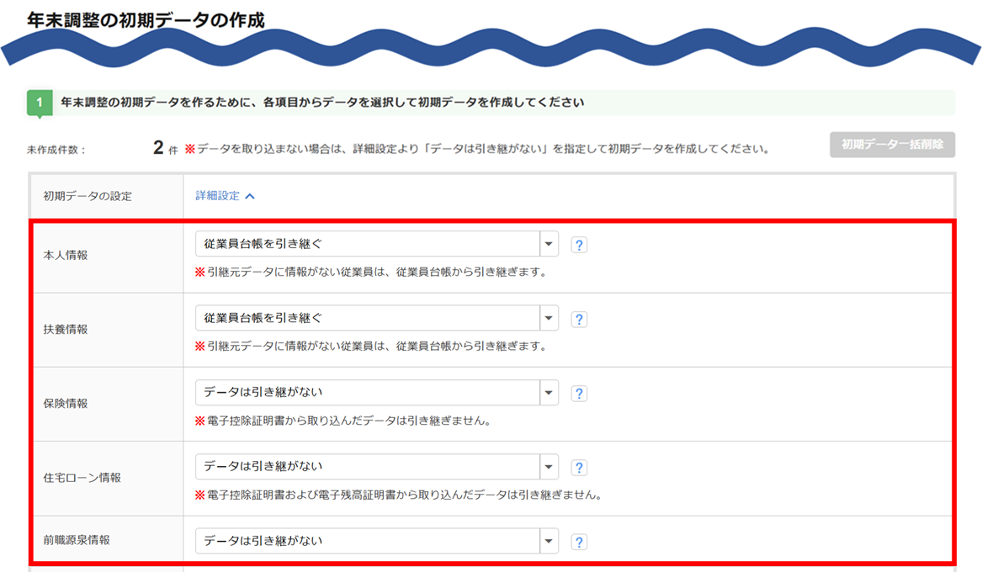
Task: Click データは引き継がない text in 保険情報 field
Action: [263, 392]
